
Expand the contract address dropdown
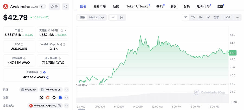click(66, 106)
